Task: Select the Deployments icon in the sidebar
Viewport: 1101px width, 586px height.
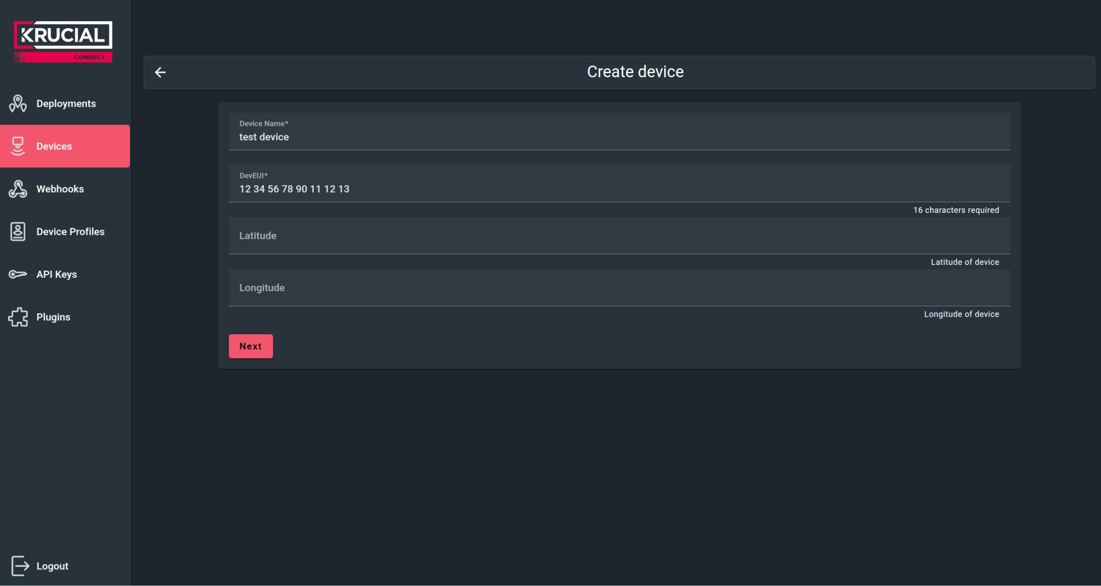Action: pyautogui.click(x=18, y=103)
